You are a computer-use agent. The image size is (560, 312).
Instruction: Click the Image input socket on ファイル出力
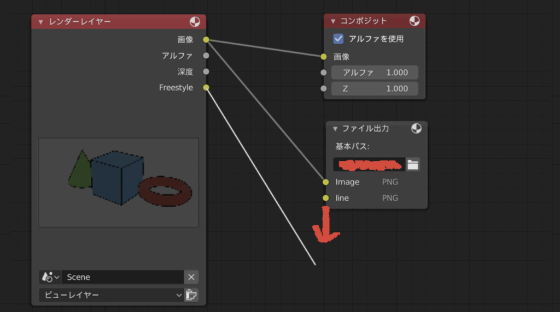[326, 182]
